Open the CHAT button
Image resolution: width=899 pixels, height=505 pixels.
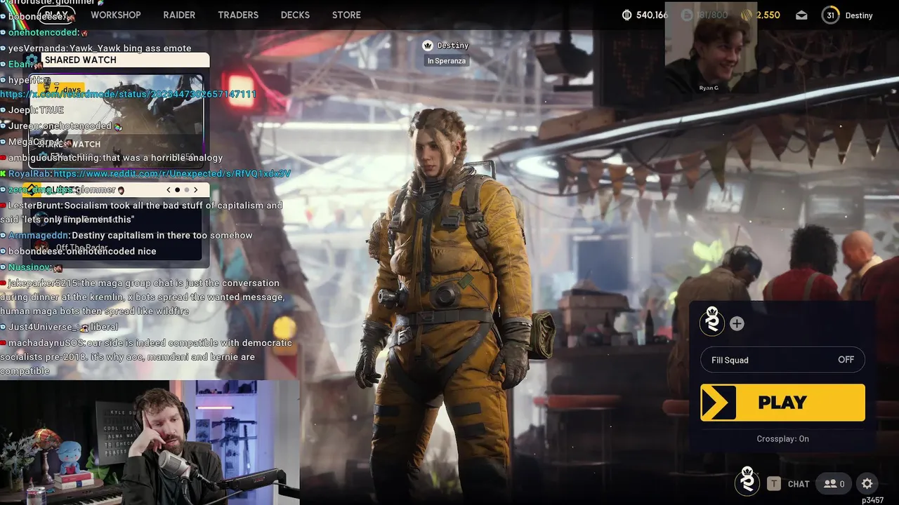point(799,484)
